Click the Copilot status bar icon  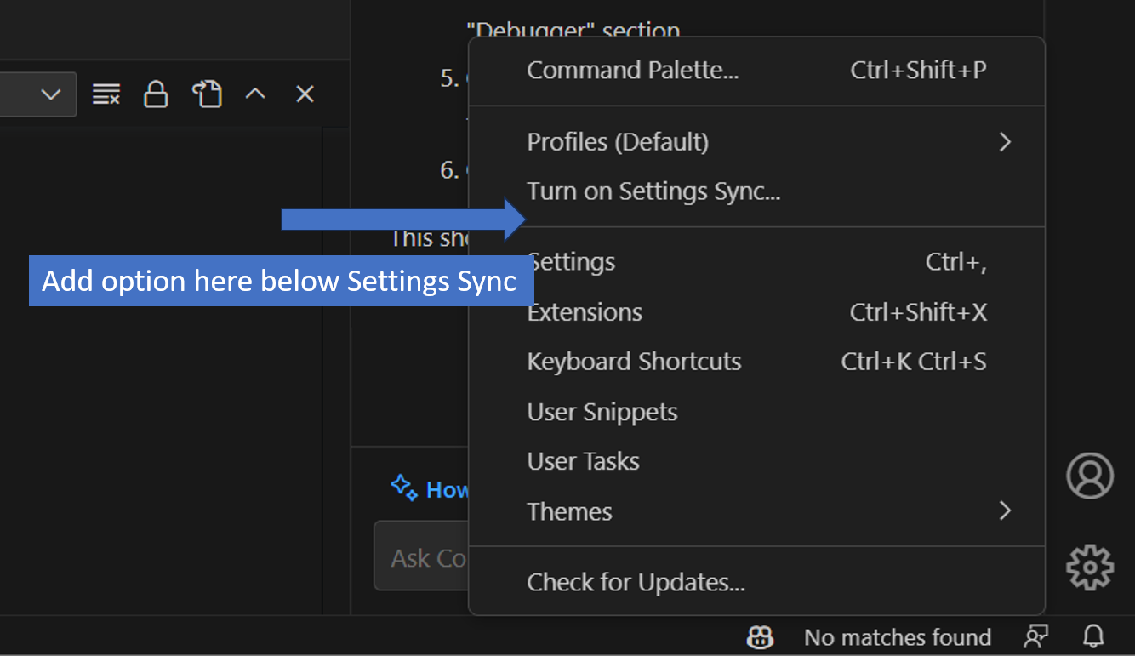pos(761,636)
